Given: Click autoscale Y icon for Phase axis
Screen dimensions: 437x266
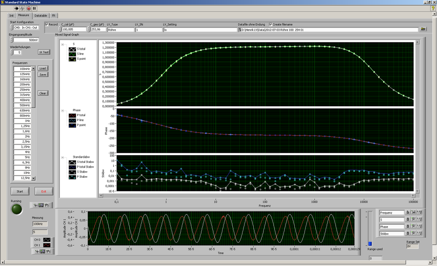Looking at the screenshot, I should tap(413, 226).
